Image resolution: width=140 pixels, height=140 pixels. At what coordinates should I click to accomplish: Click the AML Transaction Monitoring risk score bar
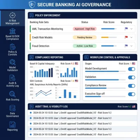click(109, 29)
